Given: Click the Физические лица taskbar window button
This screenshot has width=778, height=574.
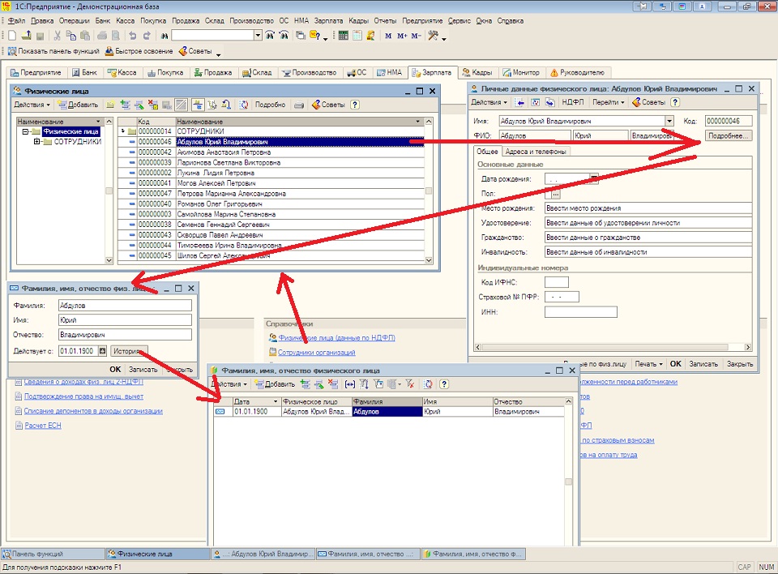Looking at the screenshot, I should pos(157,554).
